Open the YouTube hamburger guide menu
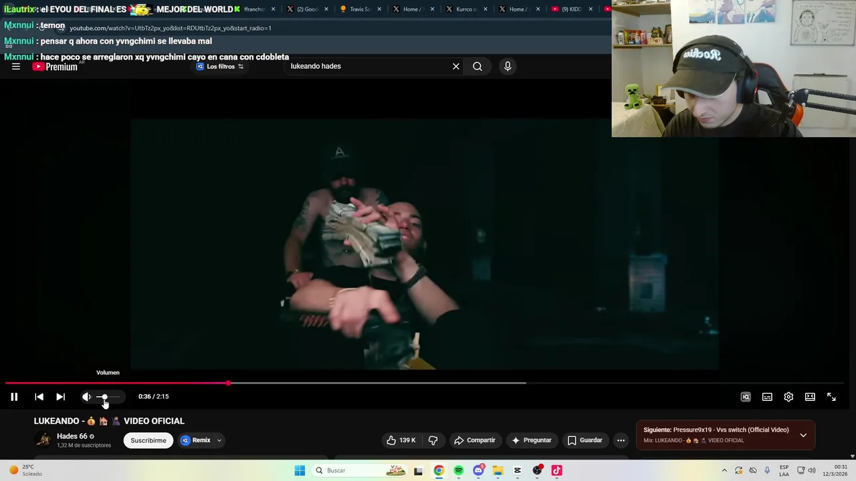Viewport: 856px width, 481px height. 16,66
